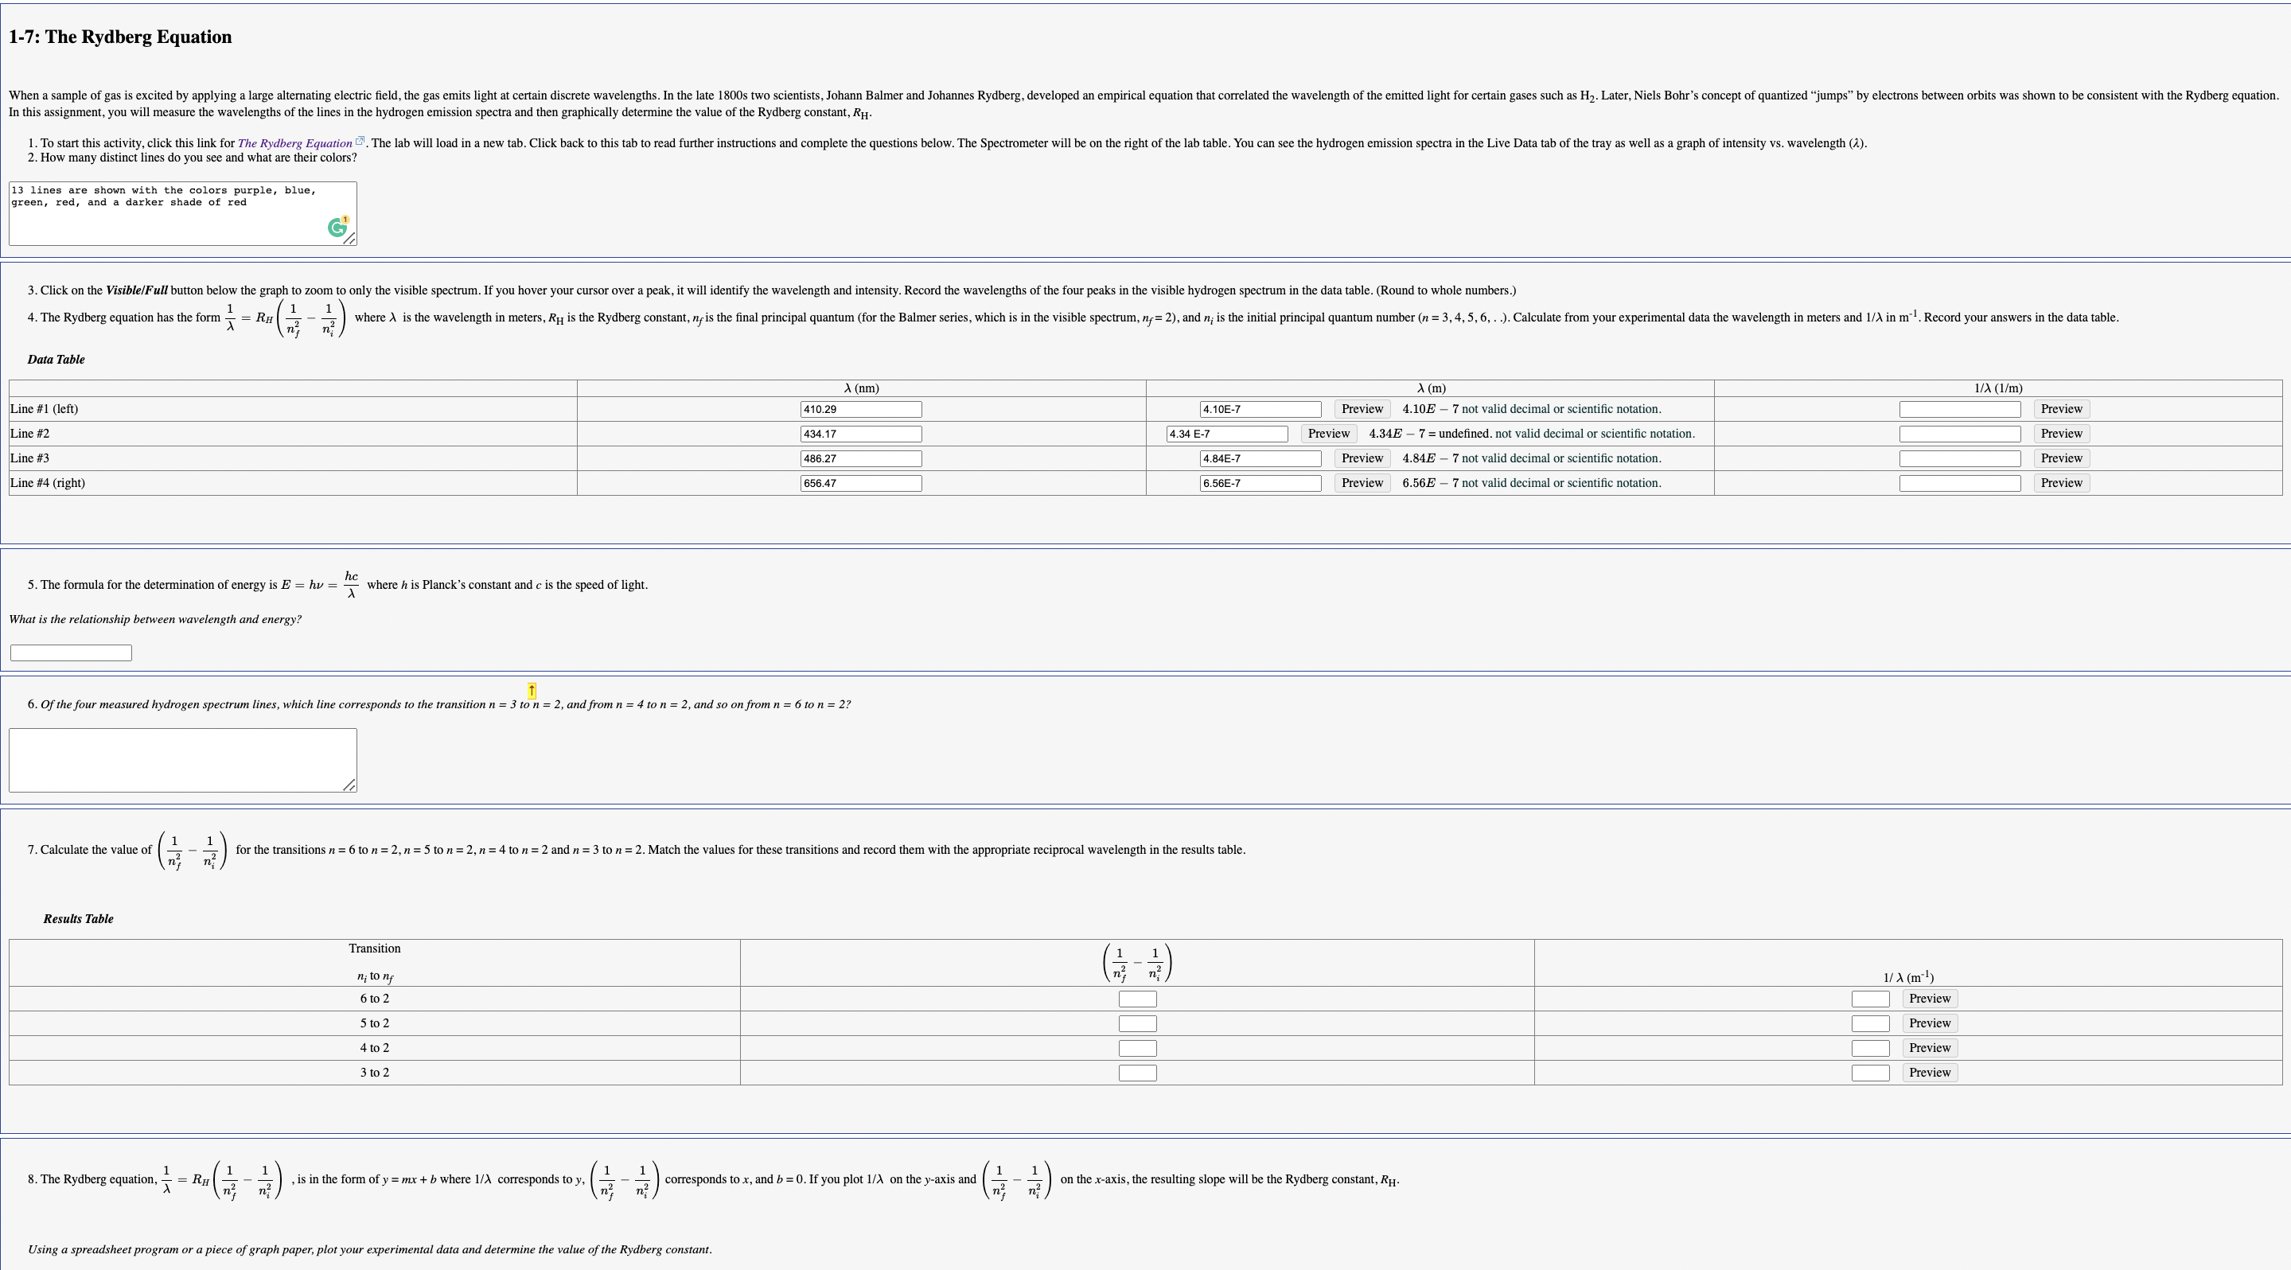Click the resize handle of question 2 text area
The height and width of the screenshot is (1270, 2291).
pos(350,240)
